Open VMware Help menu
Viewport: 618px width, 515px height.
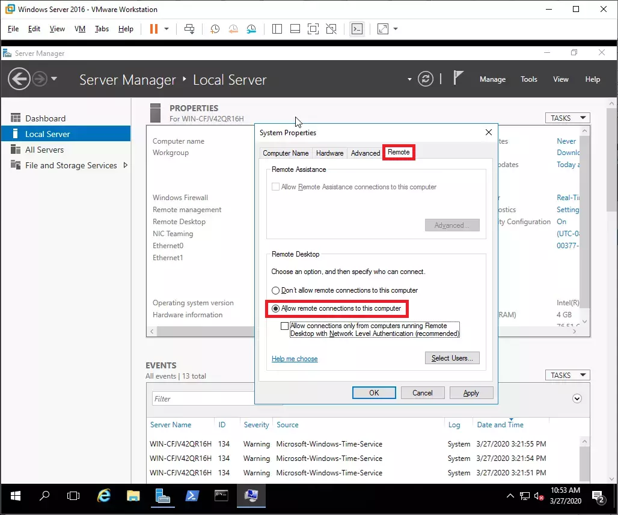coord(126,29)
